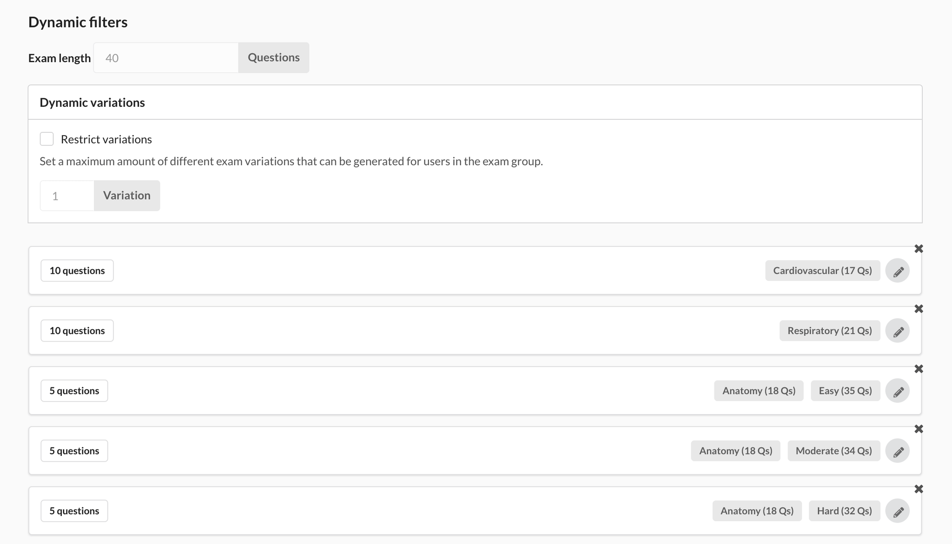Select the Easy (35 Qs) difficulty tag
The width and height of the screenshot is (952, 544).
click(x=845, y=390)
